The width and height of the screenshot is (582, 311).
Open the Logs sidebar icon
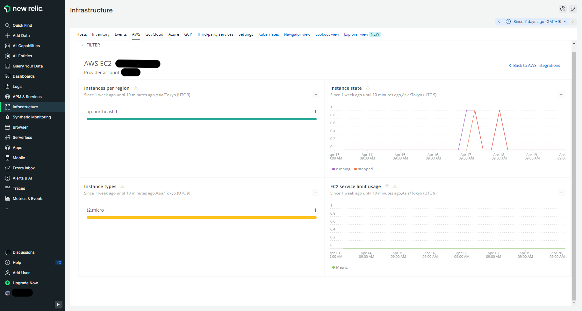pos(8,87)
